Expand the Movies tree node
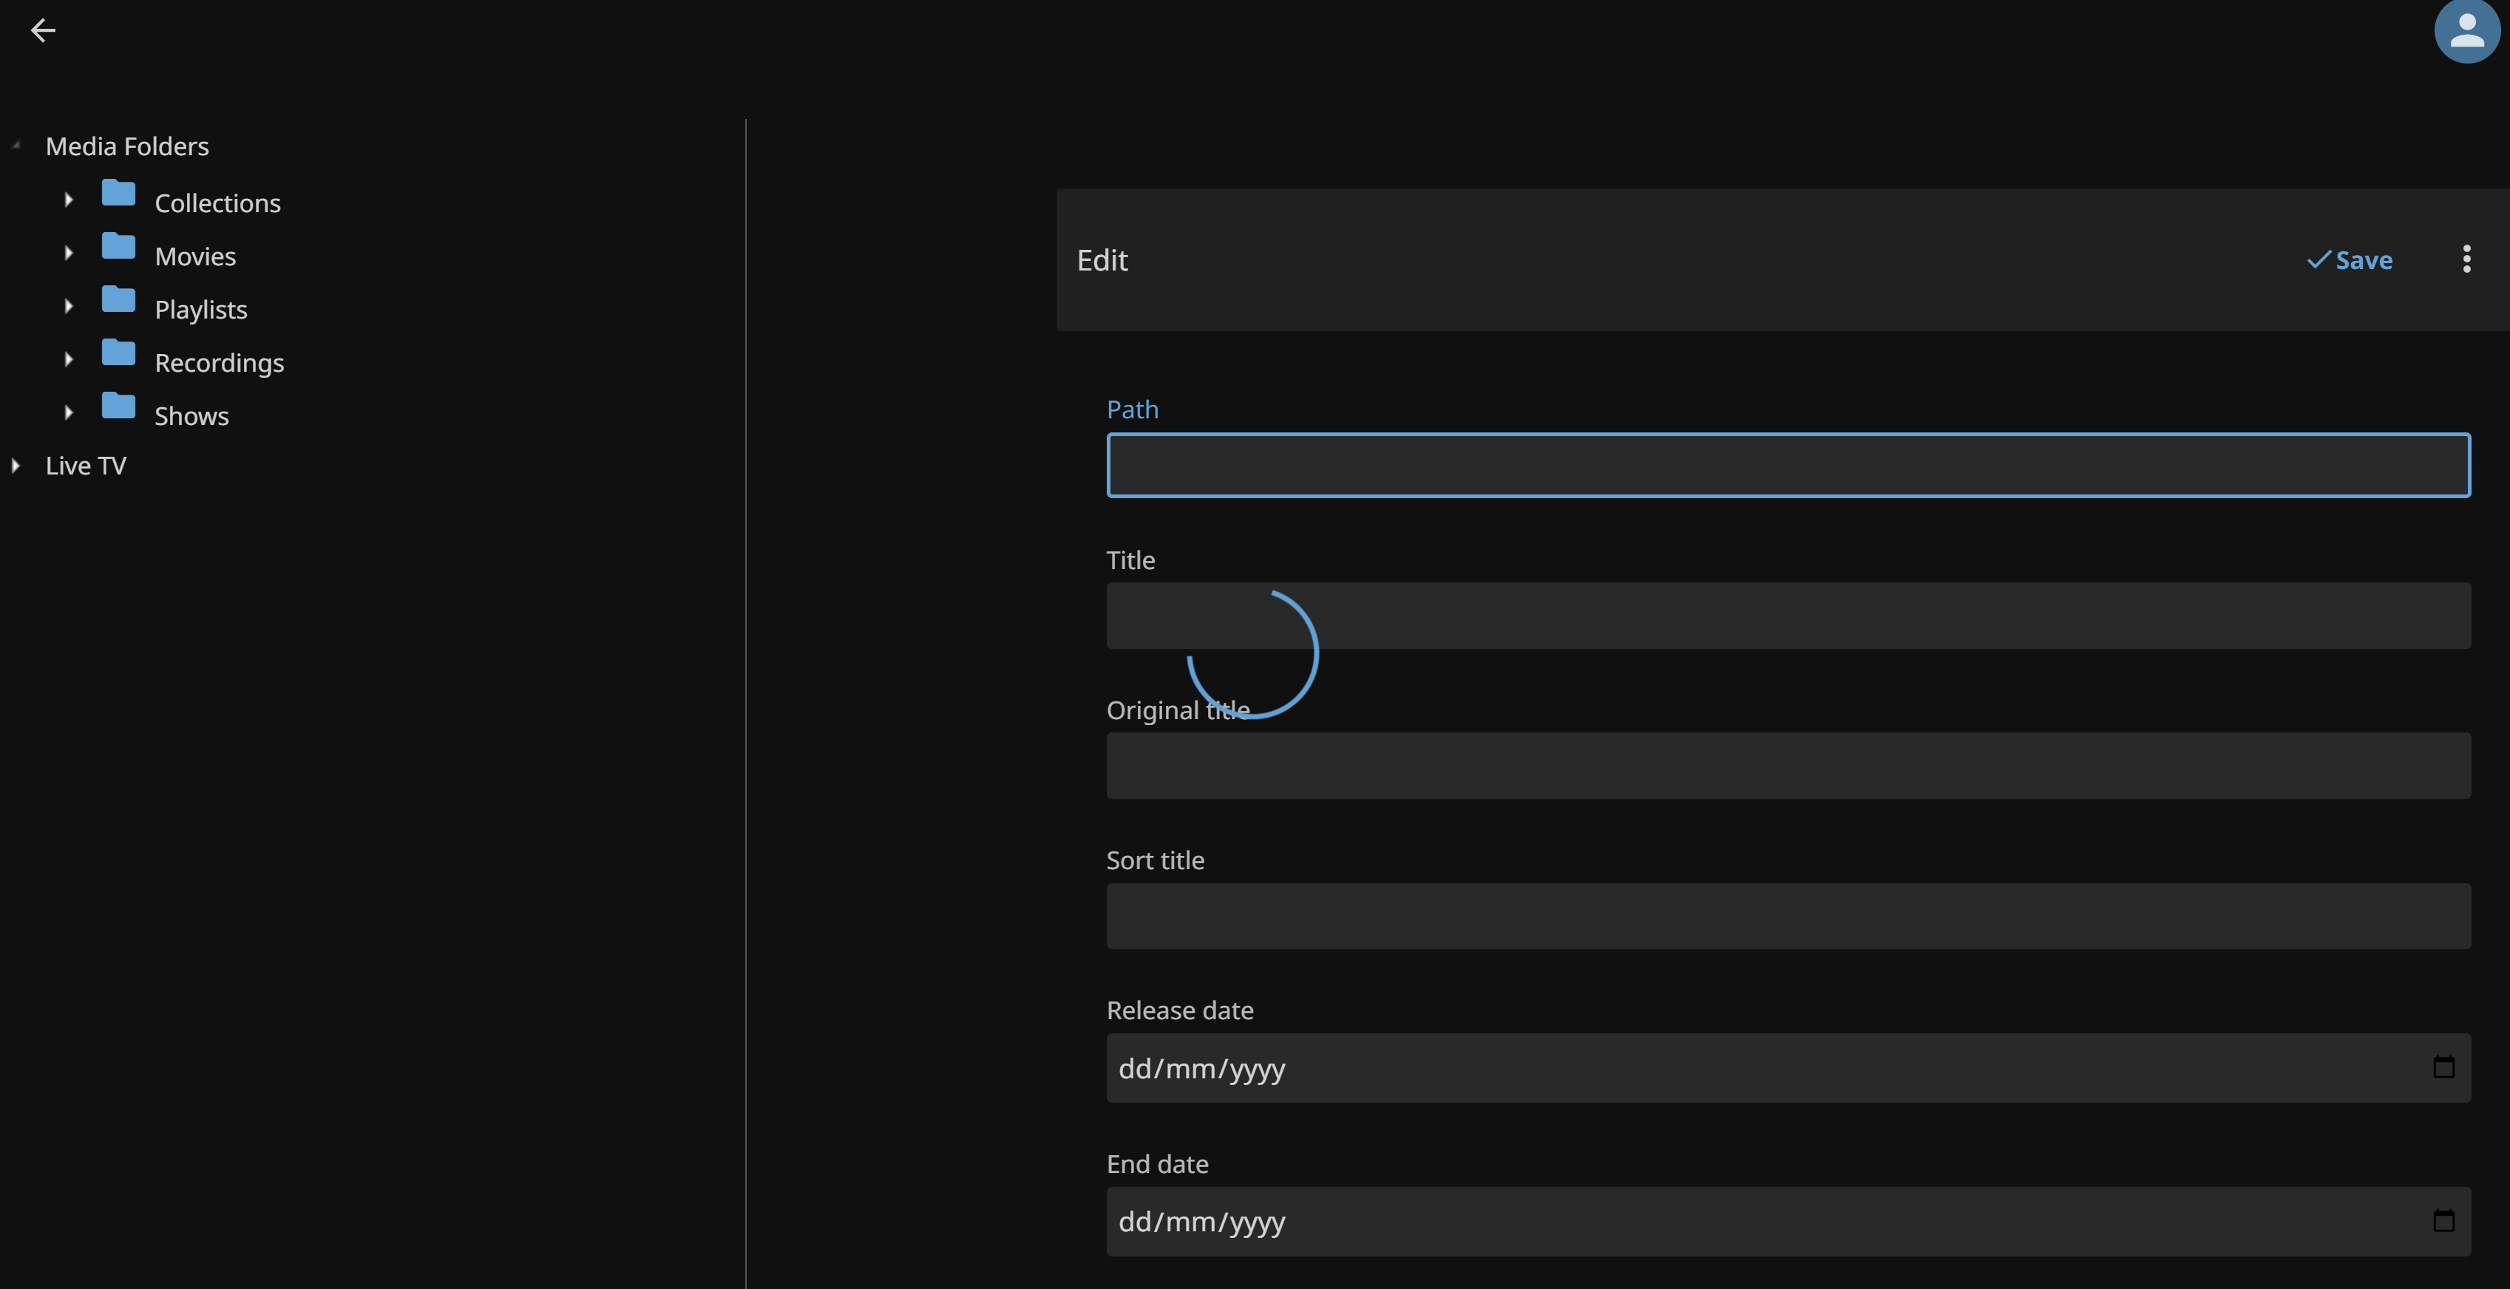The image size is (2510, 1289). coord(68,254)
